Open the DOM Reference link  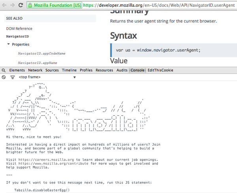tap(19, 28)
